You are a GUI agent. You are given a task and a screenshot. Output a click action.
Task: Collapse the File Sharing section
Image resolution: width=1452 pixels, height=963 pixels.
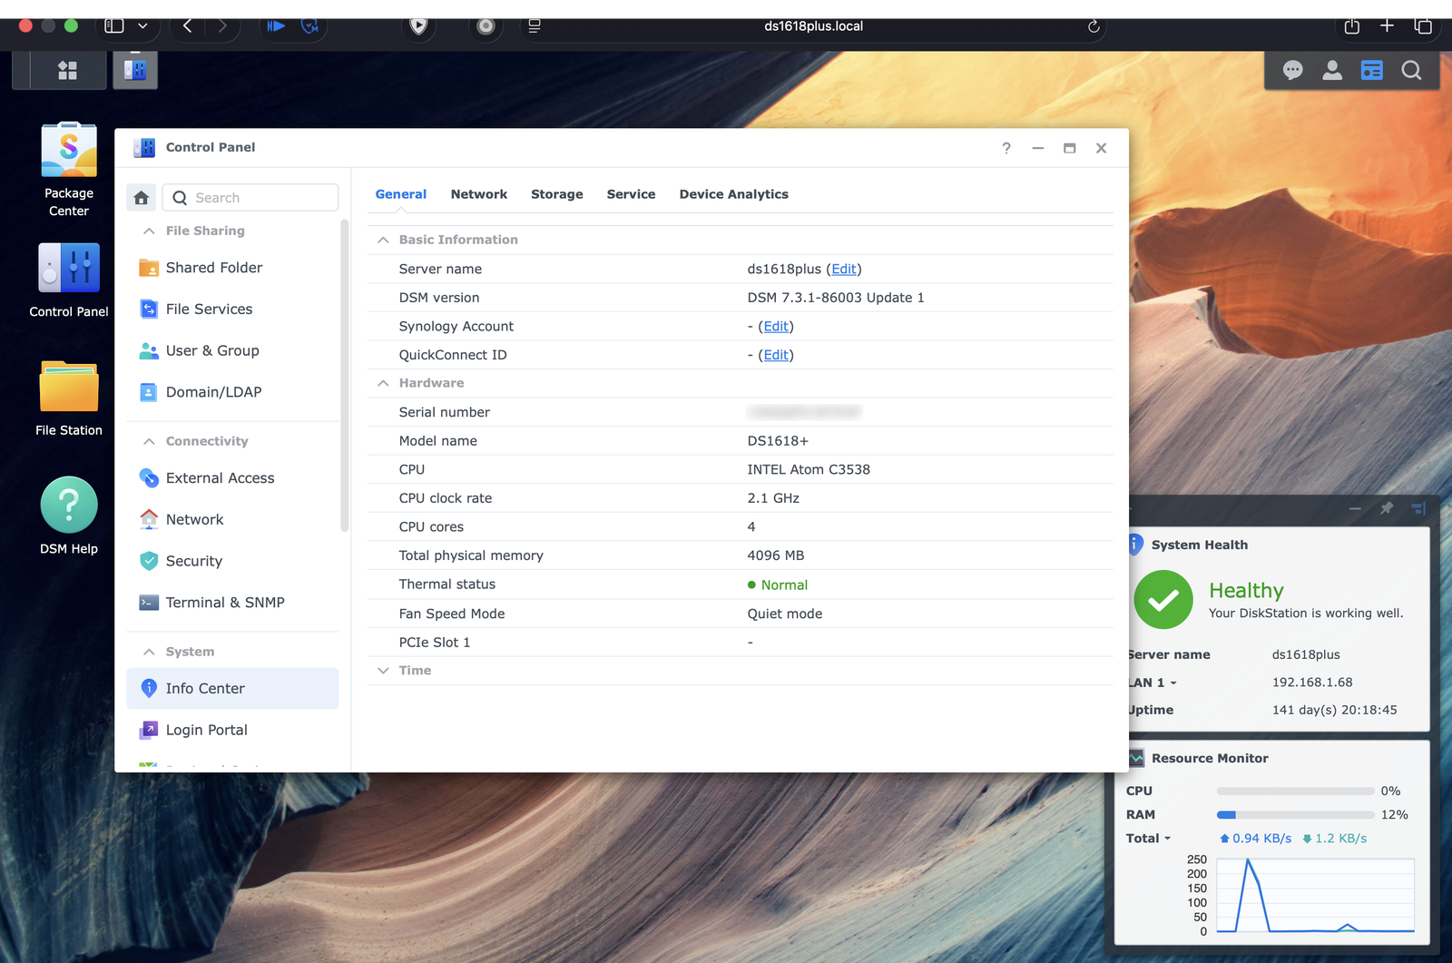pyautogui.click(x=149, y=231)
